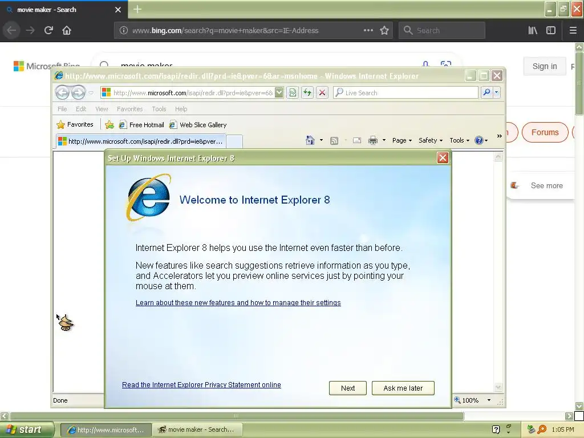The width and height of the screenshot is (584, 438).
Task: Open the IE File menu
Action: pyautogui.click(x=62, y=109)
